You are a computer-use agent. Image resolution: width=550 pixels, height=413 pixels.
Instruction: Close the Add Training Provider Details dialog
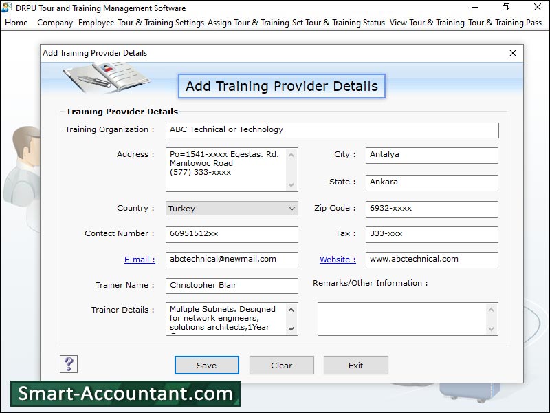[x=512, y=53]
